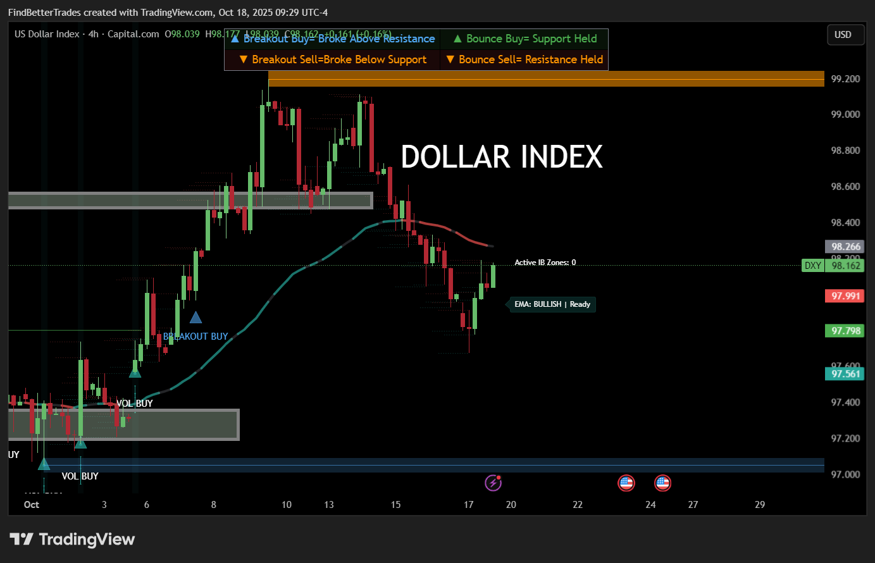The width and height of the screenshot is (875, 563).
Task: Click the EMA: BULLISH | Ready label
Action: [552, 304]
